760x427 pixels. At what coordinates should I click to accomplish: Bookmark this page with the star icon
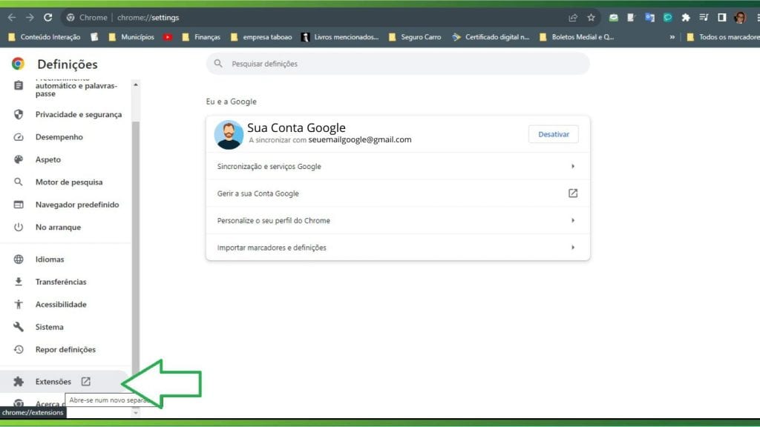[x=591, y=18]
